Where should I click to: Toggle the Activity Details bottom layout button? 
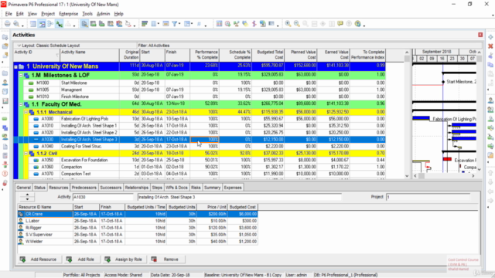click(x=84, y=24)
